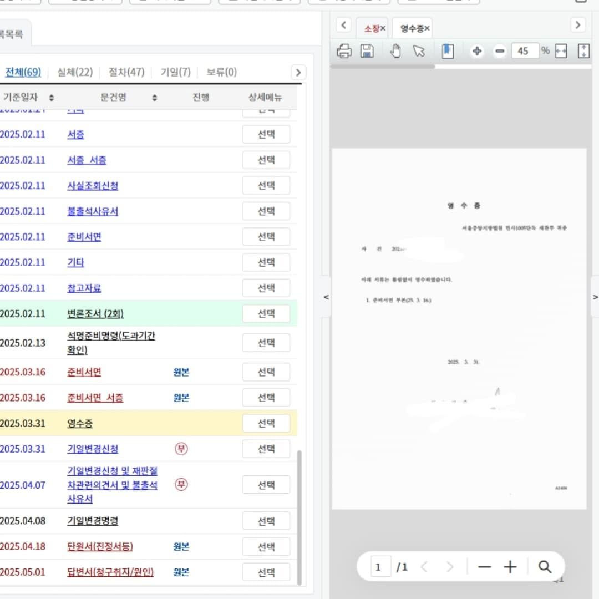
Task: Open 기일변경명령 document link
Action: [93, 521]
